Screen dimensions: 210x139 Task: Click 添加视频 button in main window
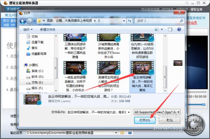pyautogui.click(x=13, y=9)
